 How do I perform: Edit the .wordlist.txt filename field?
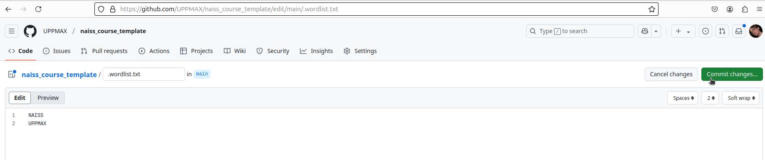click(144, 74)
